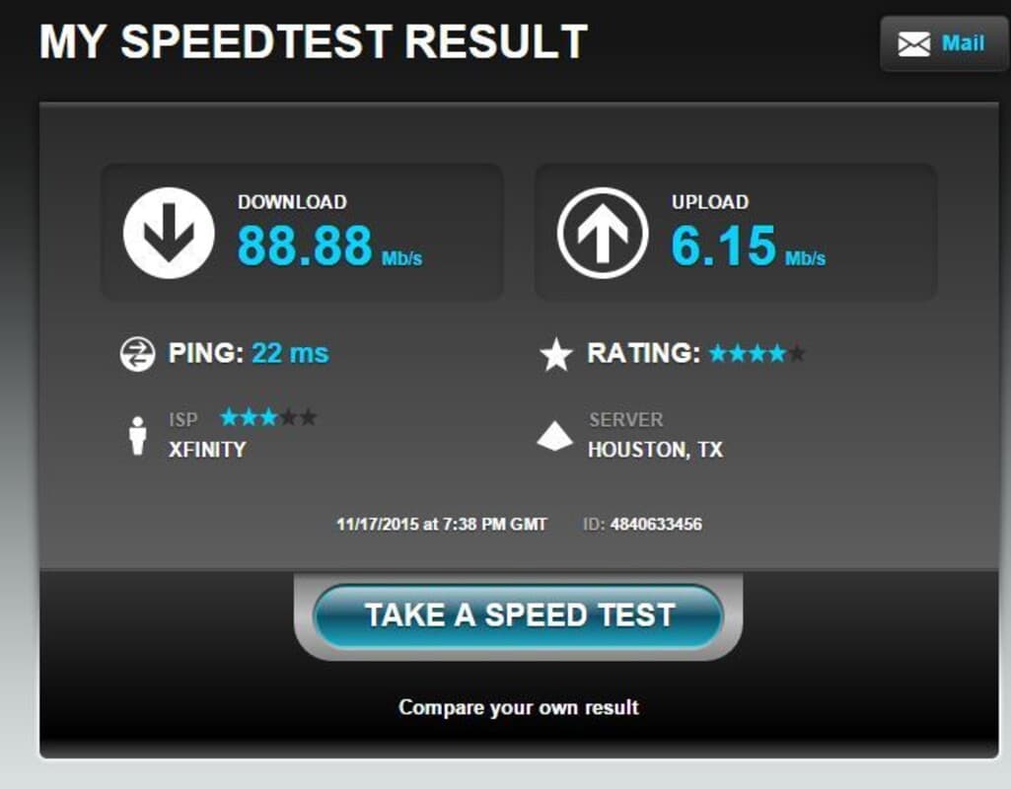
Task: Click the My Speedtest Result heading
Action: [314, 41]
